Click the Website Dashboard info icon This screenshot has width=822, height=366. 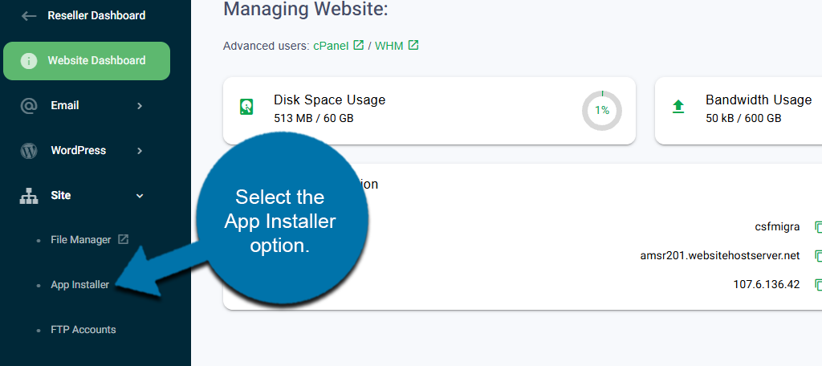coord(29,61)
